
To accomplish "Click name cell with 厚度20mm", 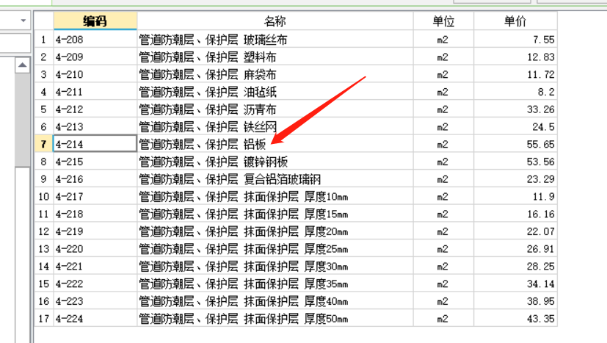I will click(275, 231).
